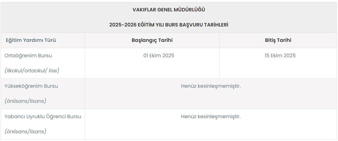
Task: Click the italic (önlisans/lisans) under Yabancı Uyruklu
Action: [x=25, y=131]
